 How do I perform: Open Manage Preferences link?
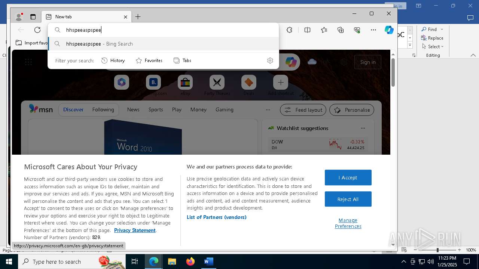348,223
